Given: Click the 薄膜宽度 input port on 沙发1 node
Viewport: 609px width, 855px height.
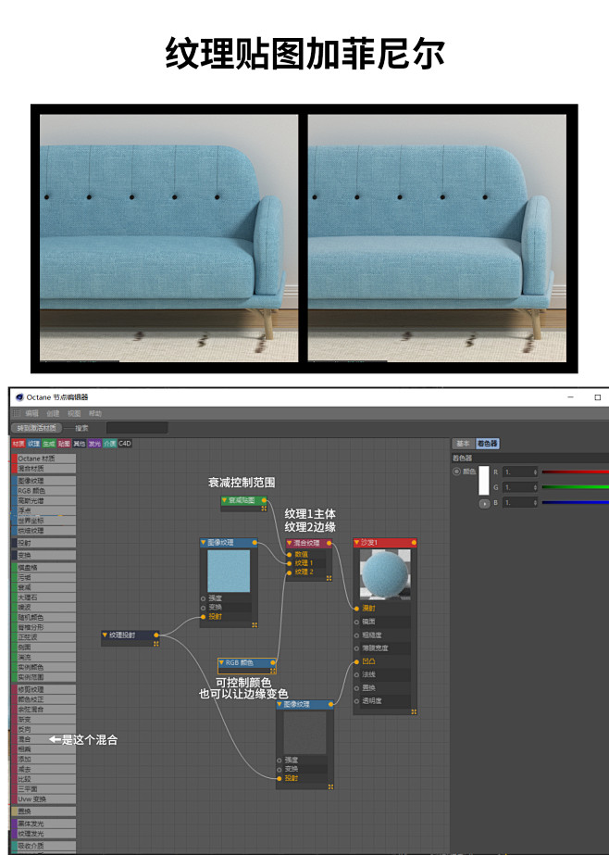Looking at the screenshot, I should [357, 648].
